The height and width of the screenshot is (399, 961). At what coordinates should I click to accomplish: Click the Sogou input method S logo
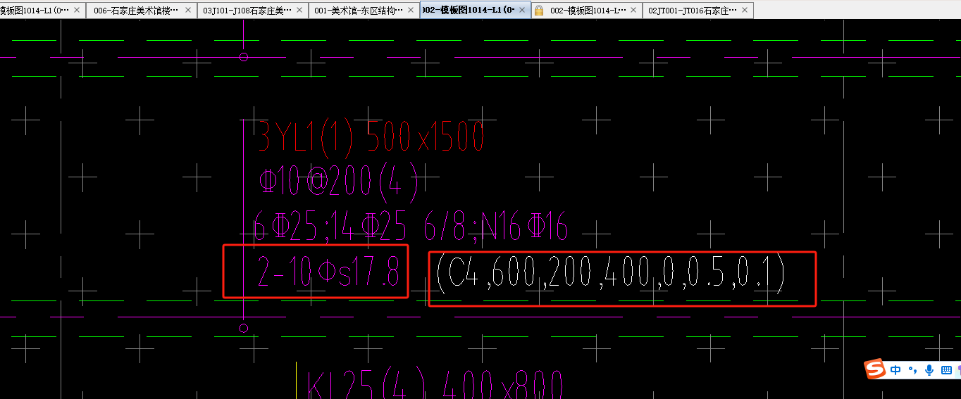[x=875, y=369]
